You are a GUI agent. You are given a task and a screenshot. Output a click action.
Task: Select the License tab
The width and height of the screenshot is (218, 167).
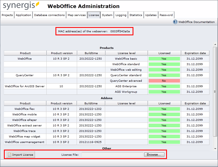(x=94, y=15)
